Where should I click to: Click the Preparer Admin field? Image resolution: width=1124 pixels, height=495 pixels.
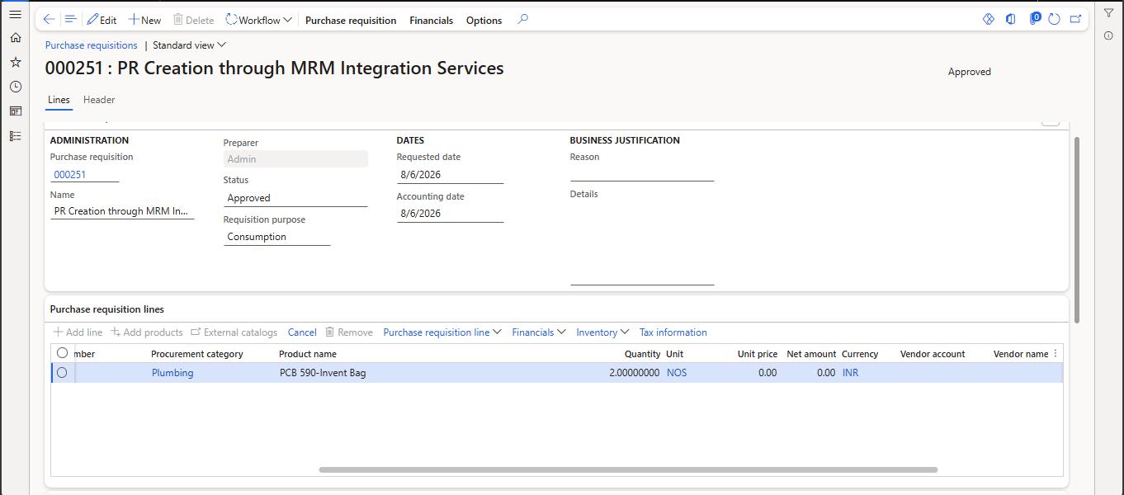pos(295,159)
